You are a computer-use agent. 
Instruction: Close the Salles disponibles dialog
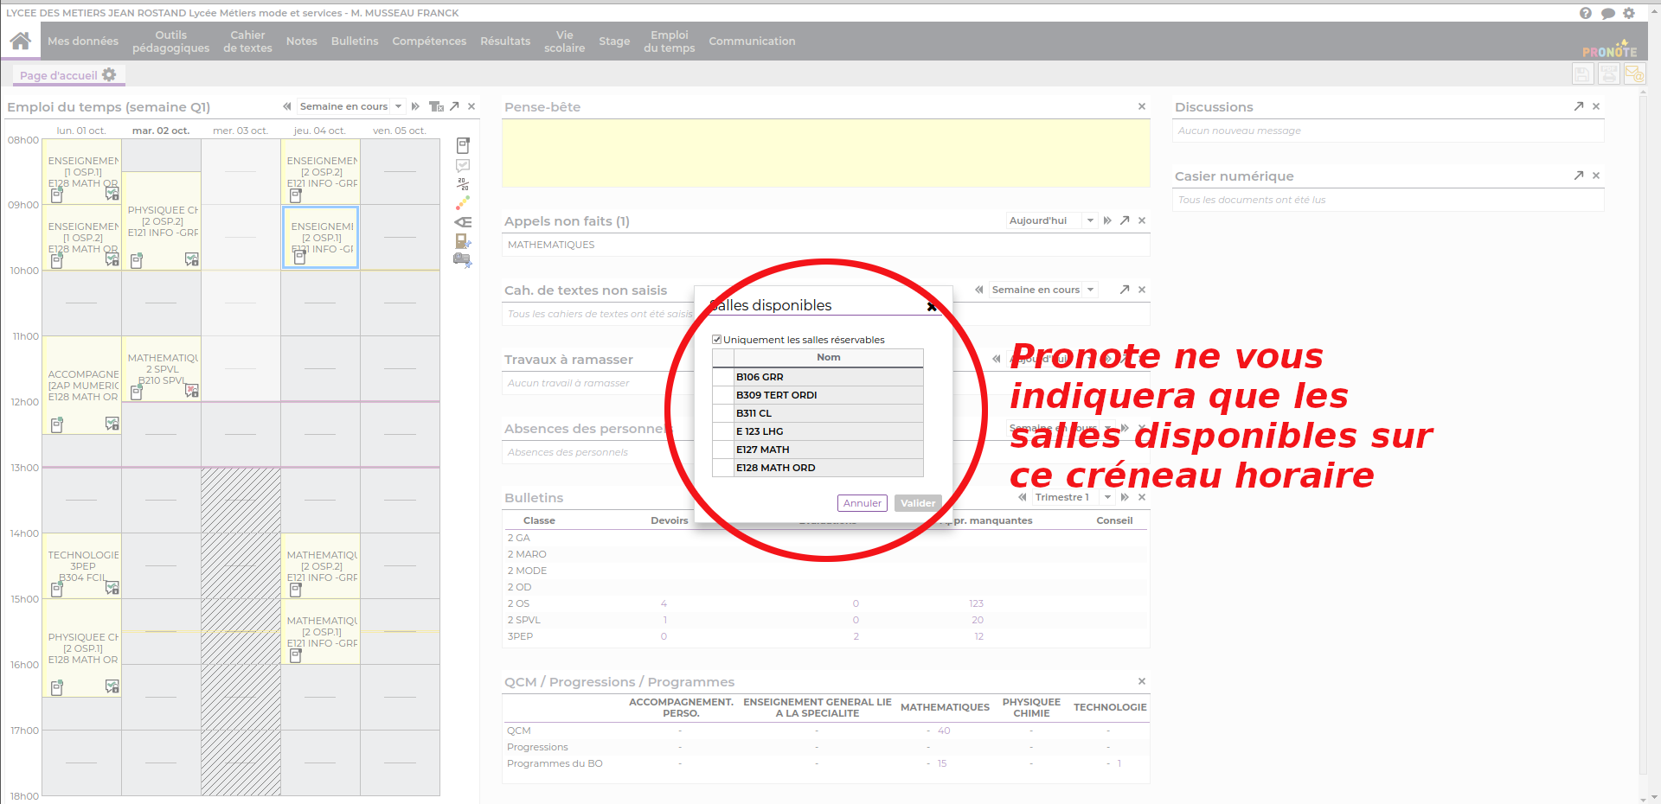click(932, 306)
